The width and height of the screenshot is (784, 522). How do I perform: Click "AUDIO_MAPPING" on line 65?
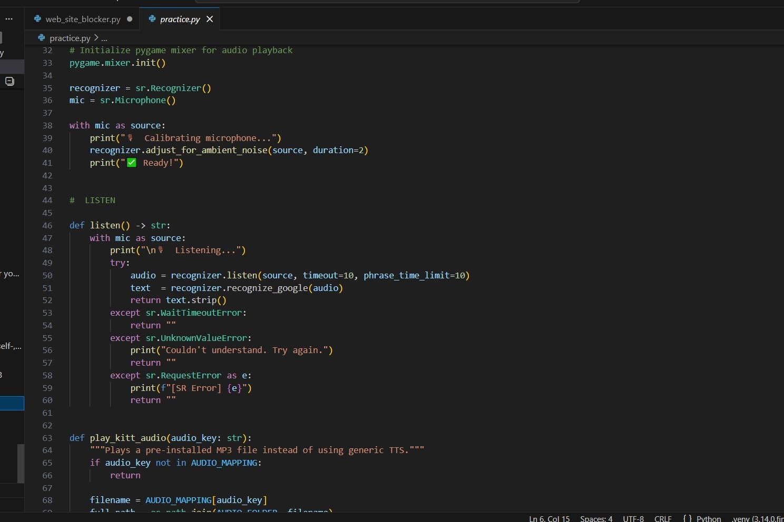click(x=224, y=463)
